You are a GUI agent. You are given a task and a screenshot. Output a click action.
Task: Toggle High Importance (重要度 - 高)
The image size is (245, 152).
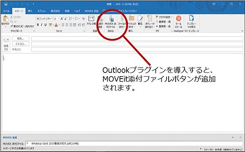click(163, 22)
